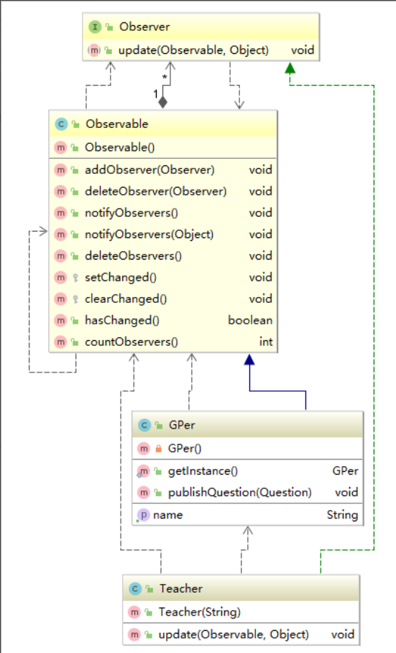Click the abstract method icon in Observer

(x=94, y=50)
